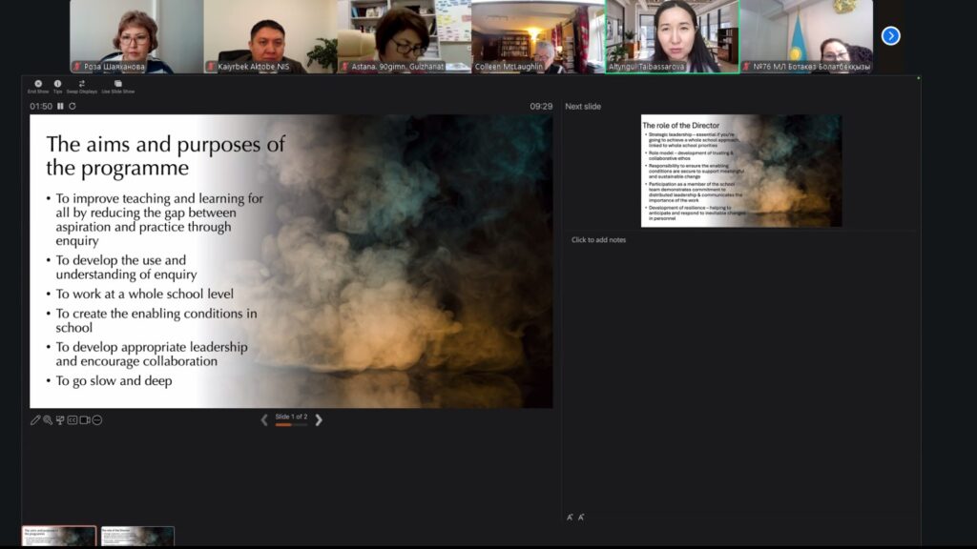Open the more options ellipsis menu
The height and width of the screenshot is (549, 977).
pos(97,419)
